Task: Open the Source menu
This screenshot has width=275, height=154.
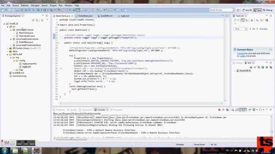Action: click(15, 6)
